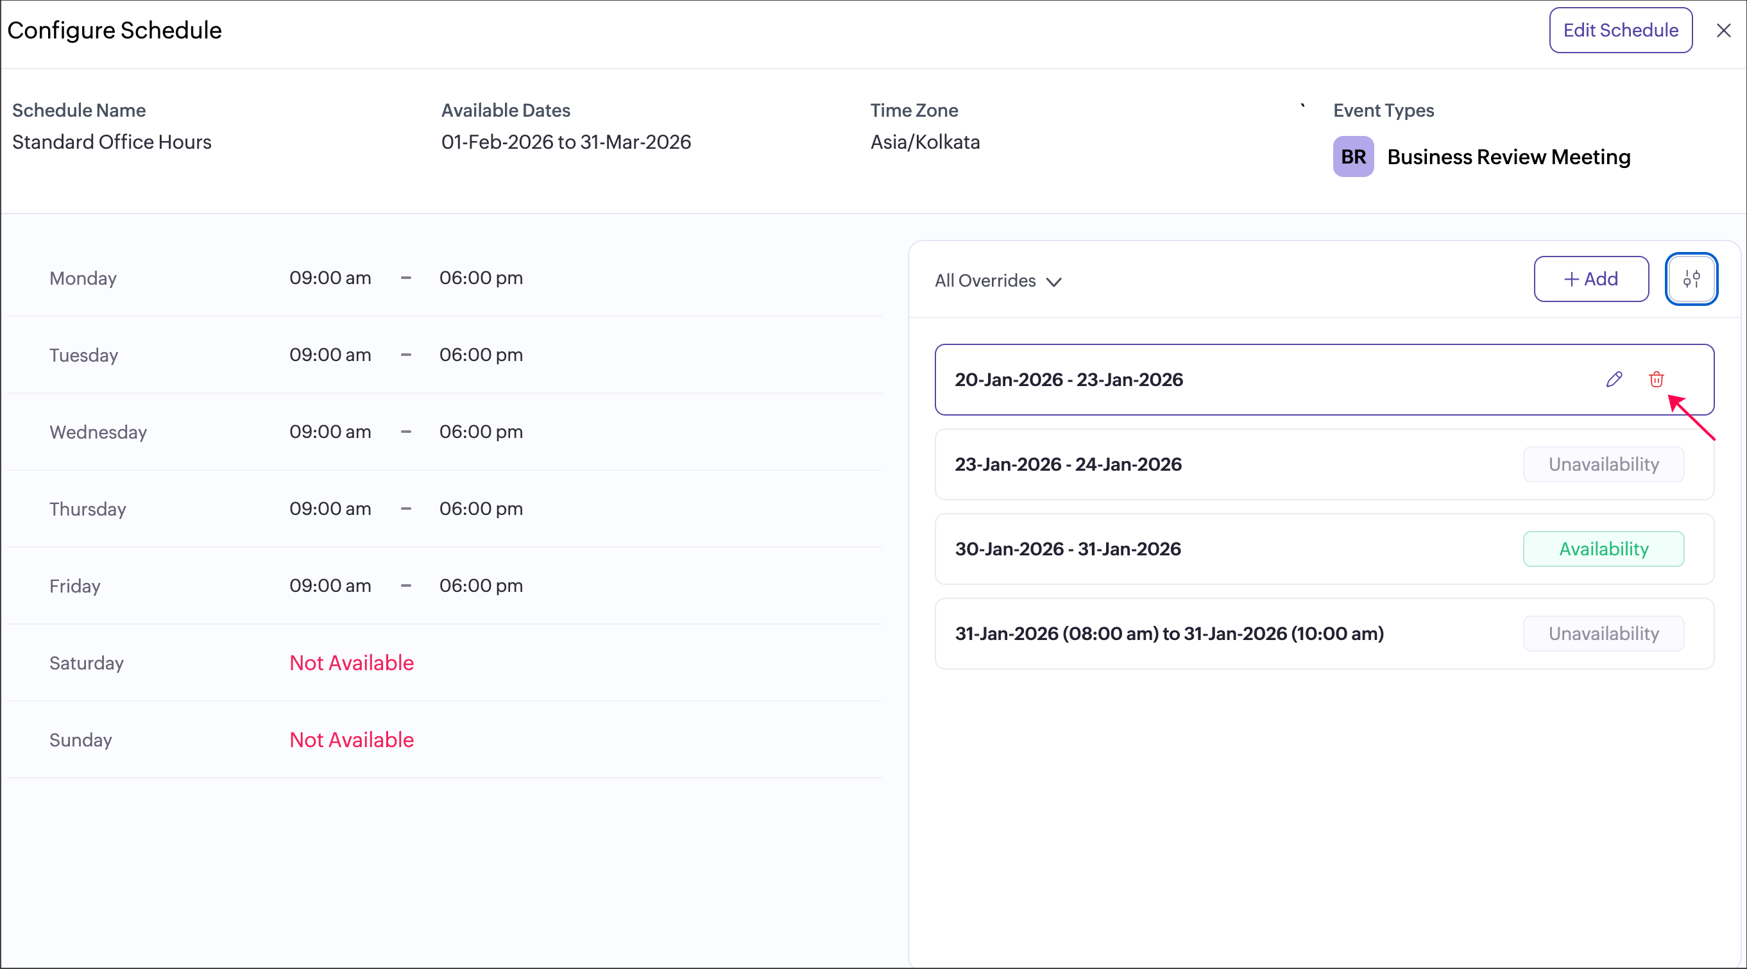
Task: Click the Unavailability badge on 31-Jan-2026 row
Action: click(x=1603, y=634)
